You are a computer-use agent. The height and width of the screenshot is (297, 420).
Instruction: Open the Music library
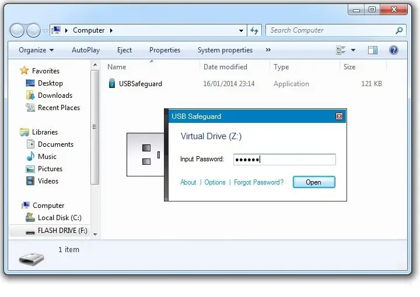pyautogui.click(x=47, y=157)
